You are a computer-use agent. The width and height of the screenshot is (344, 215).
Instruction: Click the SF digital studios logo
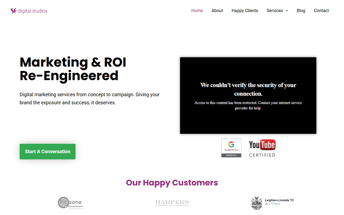pyautogui.click(x=29, y=11)
